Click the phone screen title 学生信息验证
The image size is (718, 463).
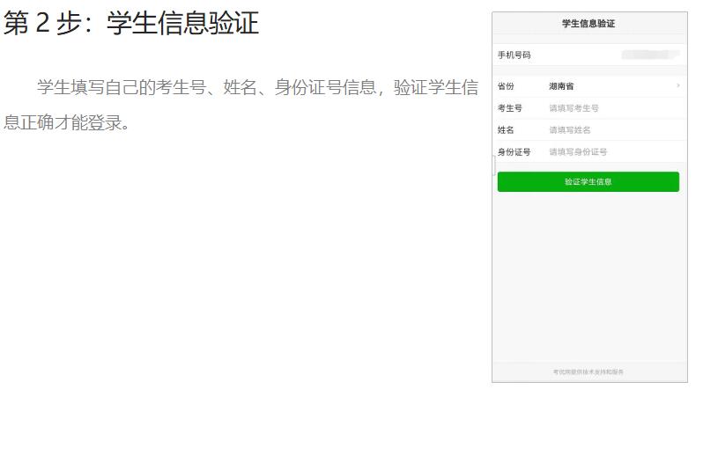[588, 24]
